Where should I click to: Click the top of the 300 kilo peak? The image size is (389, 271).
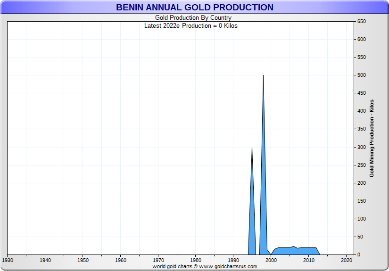[x=252, y=148]
